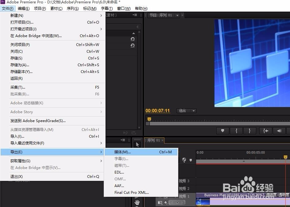290x207 pixels.
Task: Click the timeline Add Marker shield icon
Action: click(191, 160)
